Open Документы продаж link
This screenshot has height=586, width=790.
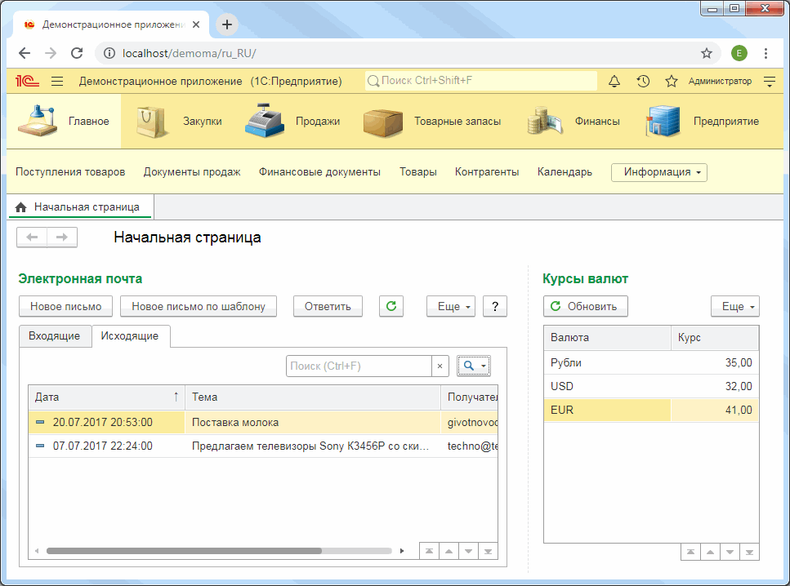(x=192, y=172)
